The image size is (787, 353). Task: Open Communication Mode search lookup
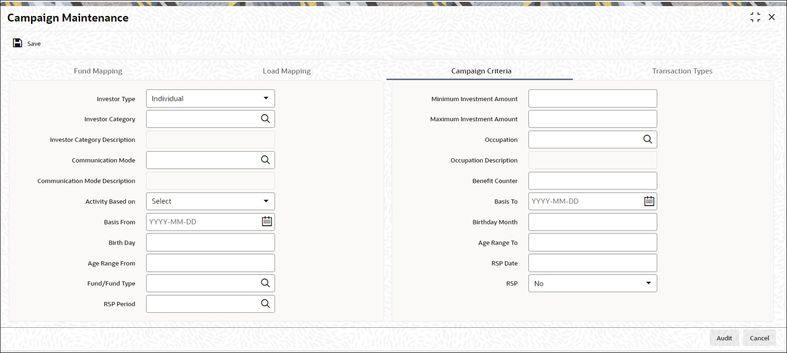[x=265, y=160]
